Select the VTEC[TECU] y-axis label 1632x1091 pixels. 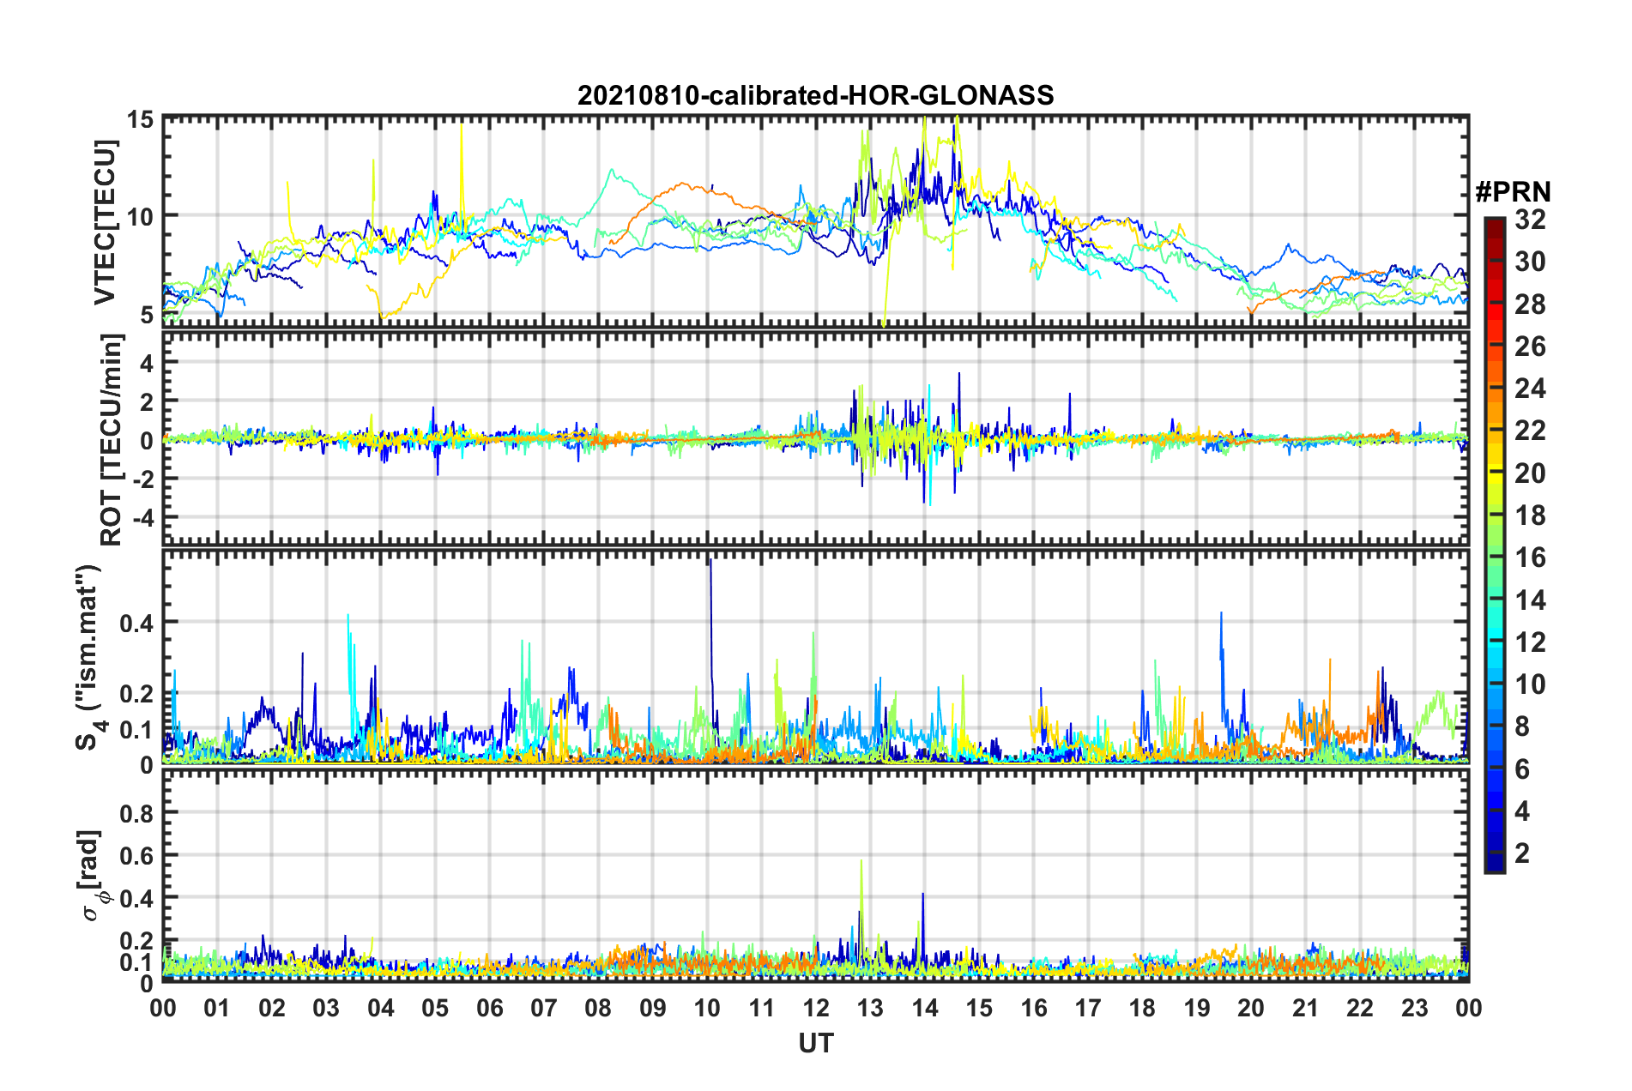point(105,221)
